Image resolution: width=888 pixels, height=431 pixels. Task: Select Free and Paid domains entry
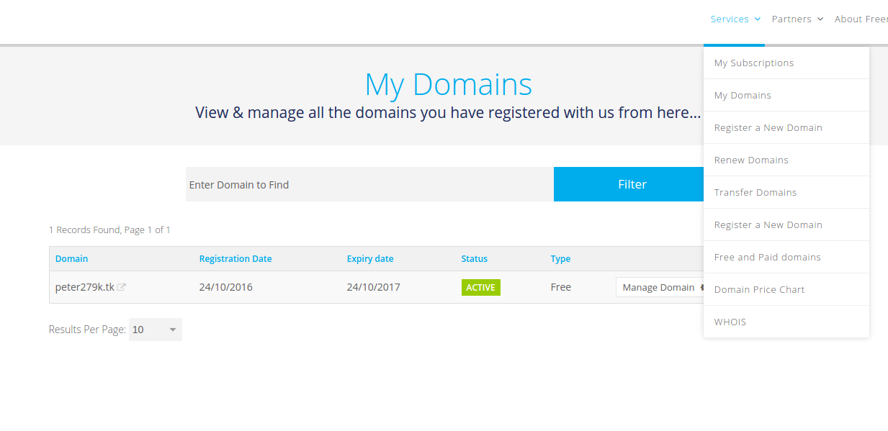tap(767, 258)
